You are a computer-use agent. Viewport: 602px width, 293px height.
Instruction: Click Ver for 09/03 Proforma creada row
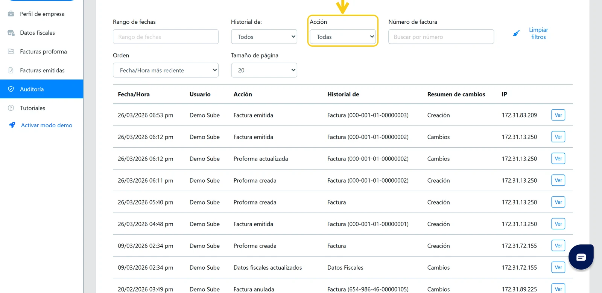click(558, 246)
